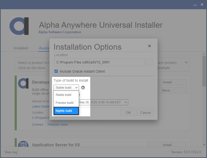
Task: Click the Developer edition product icon
Action: [23, 83]
